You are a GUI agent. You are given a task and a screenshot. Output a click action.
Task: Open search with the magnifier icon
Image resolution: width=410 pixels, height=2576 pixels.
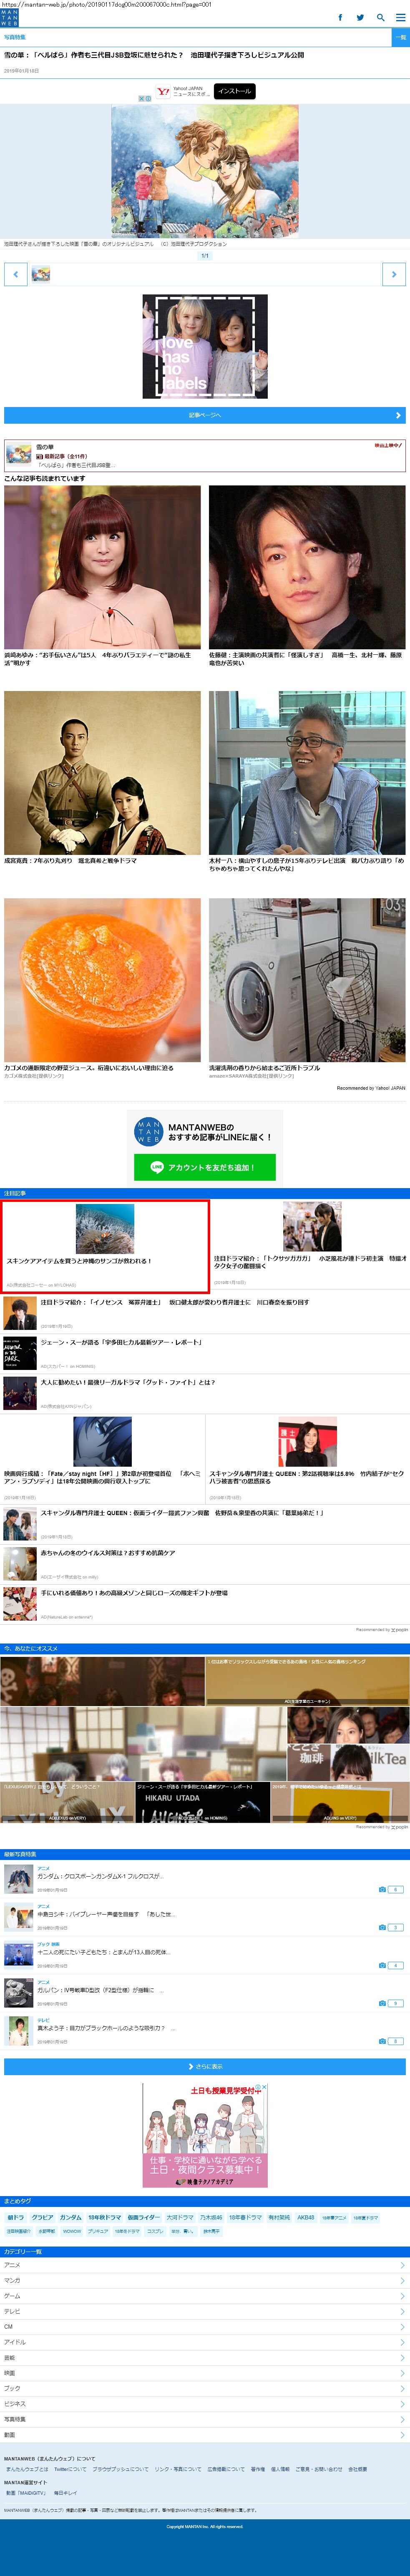(380, 17)
